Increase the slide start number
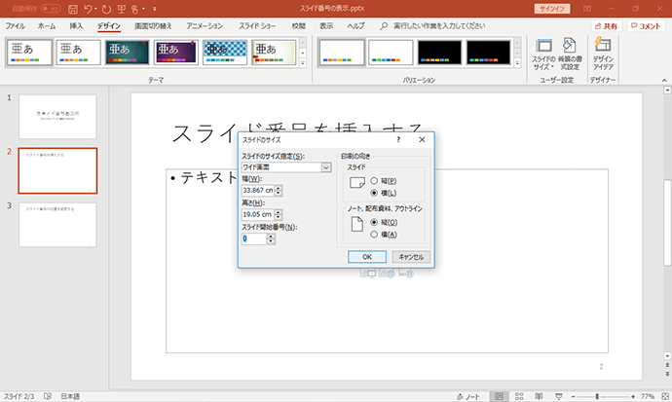The image size is (672, 402). [271, 237]
